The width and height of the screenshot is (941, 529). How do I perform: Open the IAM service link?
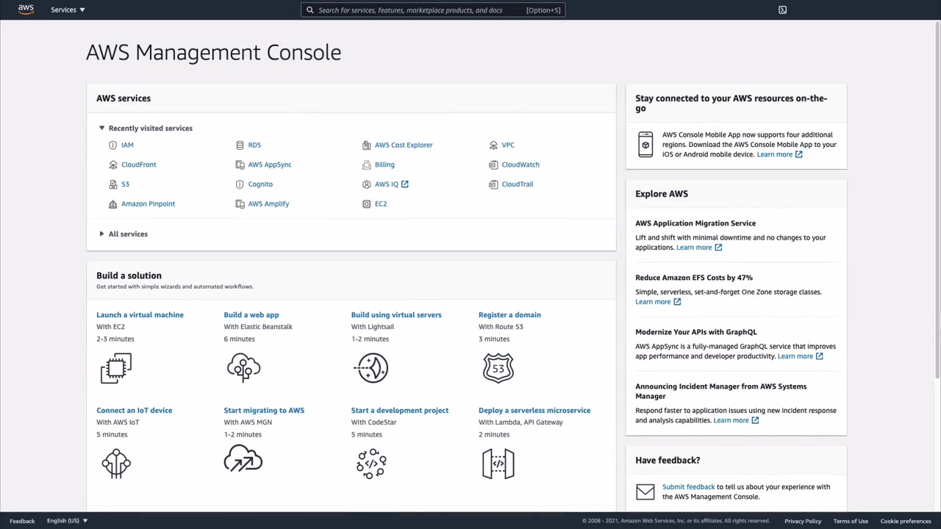127,145
